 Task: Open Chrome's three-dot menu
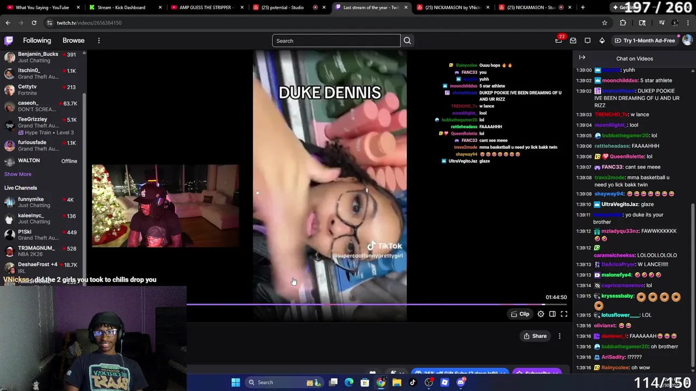click(688, 23)
